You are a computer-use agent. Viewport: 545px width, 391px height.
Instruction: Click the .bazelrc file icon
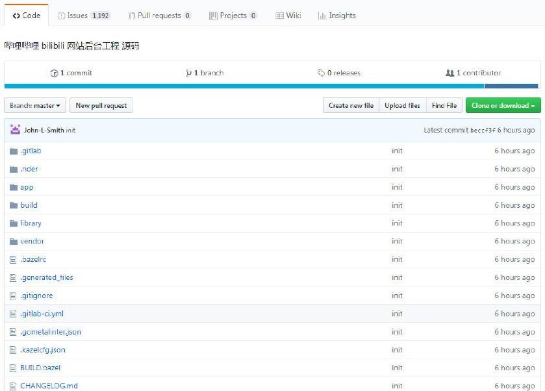pos(13,260)
